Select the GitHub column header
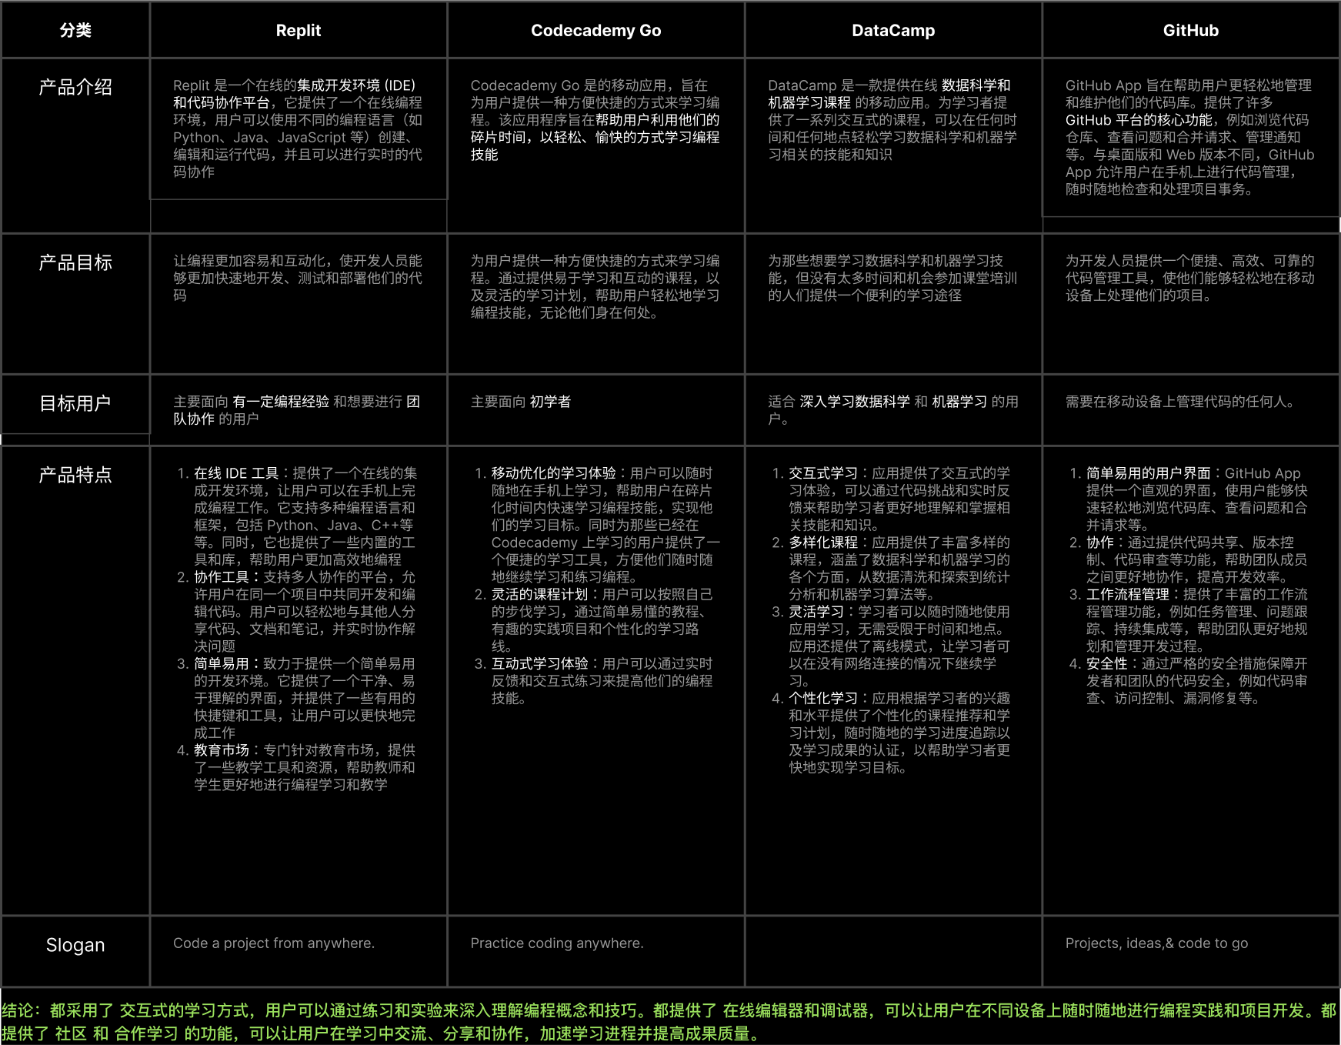The image size is (1341, 1045). pyautogui.click(x=1190, y=31)
